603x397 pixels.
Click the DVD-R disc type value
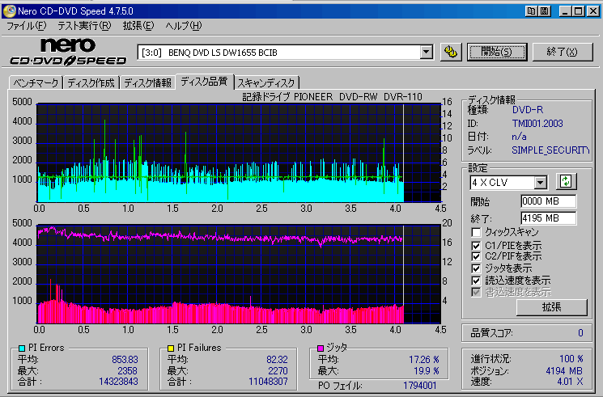tap(528, 110)
